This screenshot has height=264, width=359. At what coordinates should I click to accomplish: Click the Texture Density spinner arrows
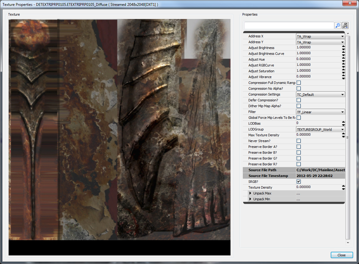click(x=343, y=187)
